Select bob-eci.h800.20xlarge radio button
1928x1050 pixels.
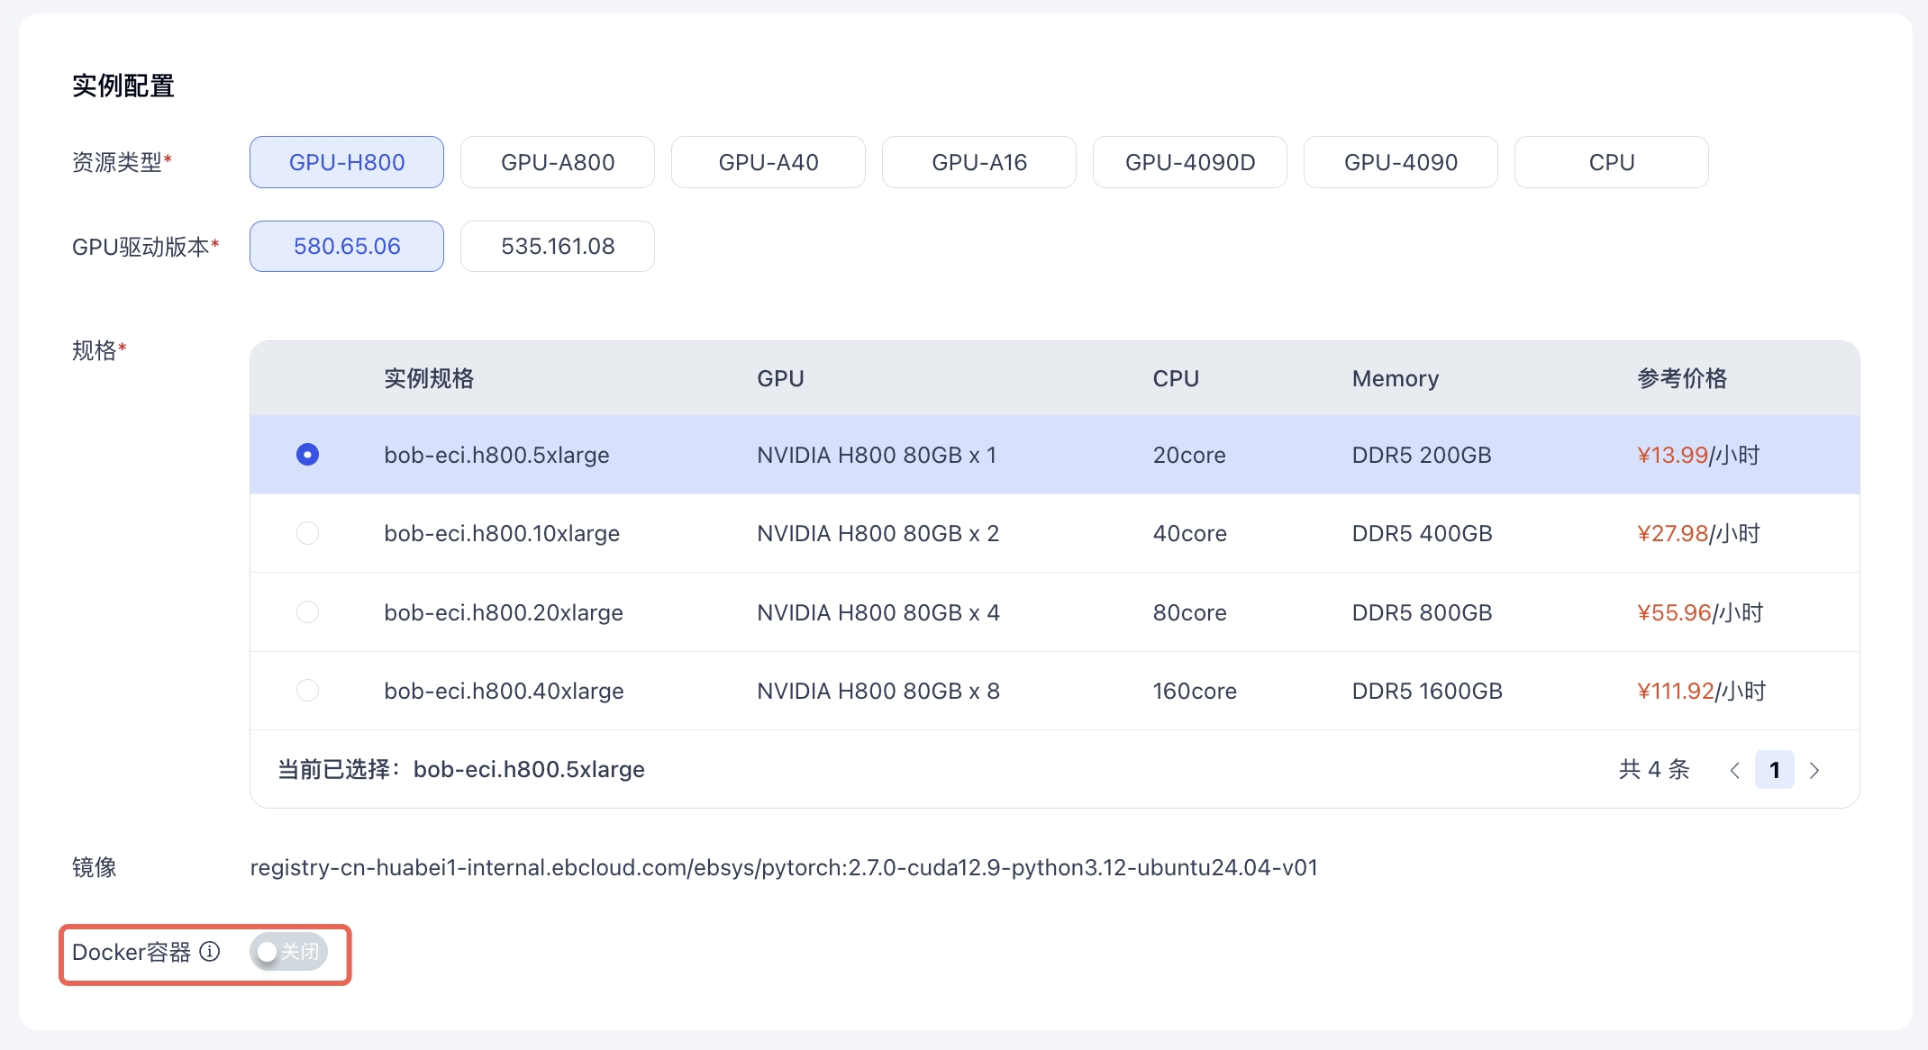pos(307,612)
